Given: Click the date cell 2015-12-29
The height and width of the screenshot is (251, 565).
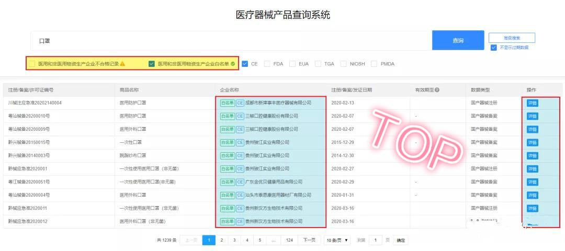Looking at the screenshot, I should pos(343,142).
